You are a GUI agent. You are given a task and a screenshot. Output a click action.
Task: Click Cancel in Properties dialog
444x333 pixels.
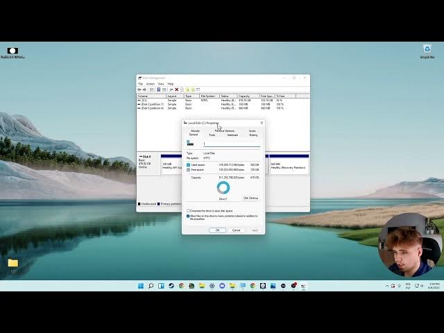236,230
